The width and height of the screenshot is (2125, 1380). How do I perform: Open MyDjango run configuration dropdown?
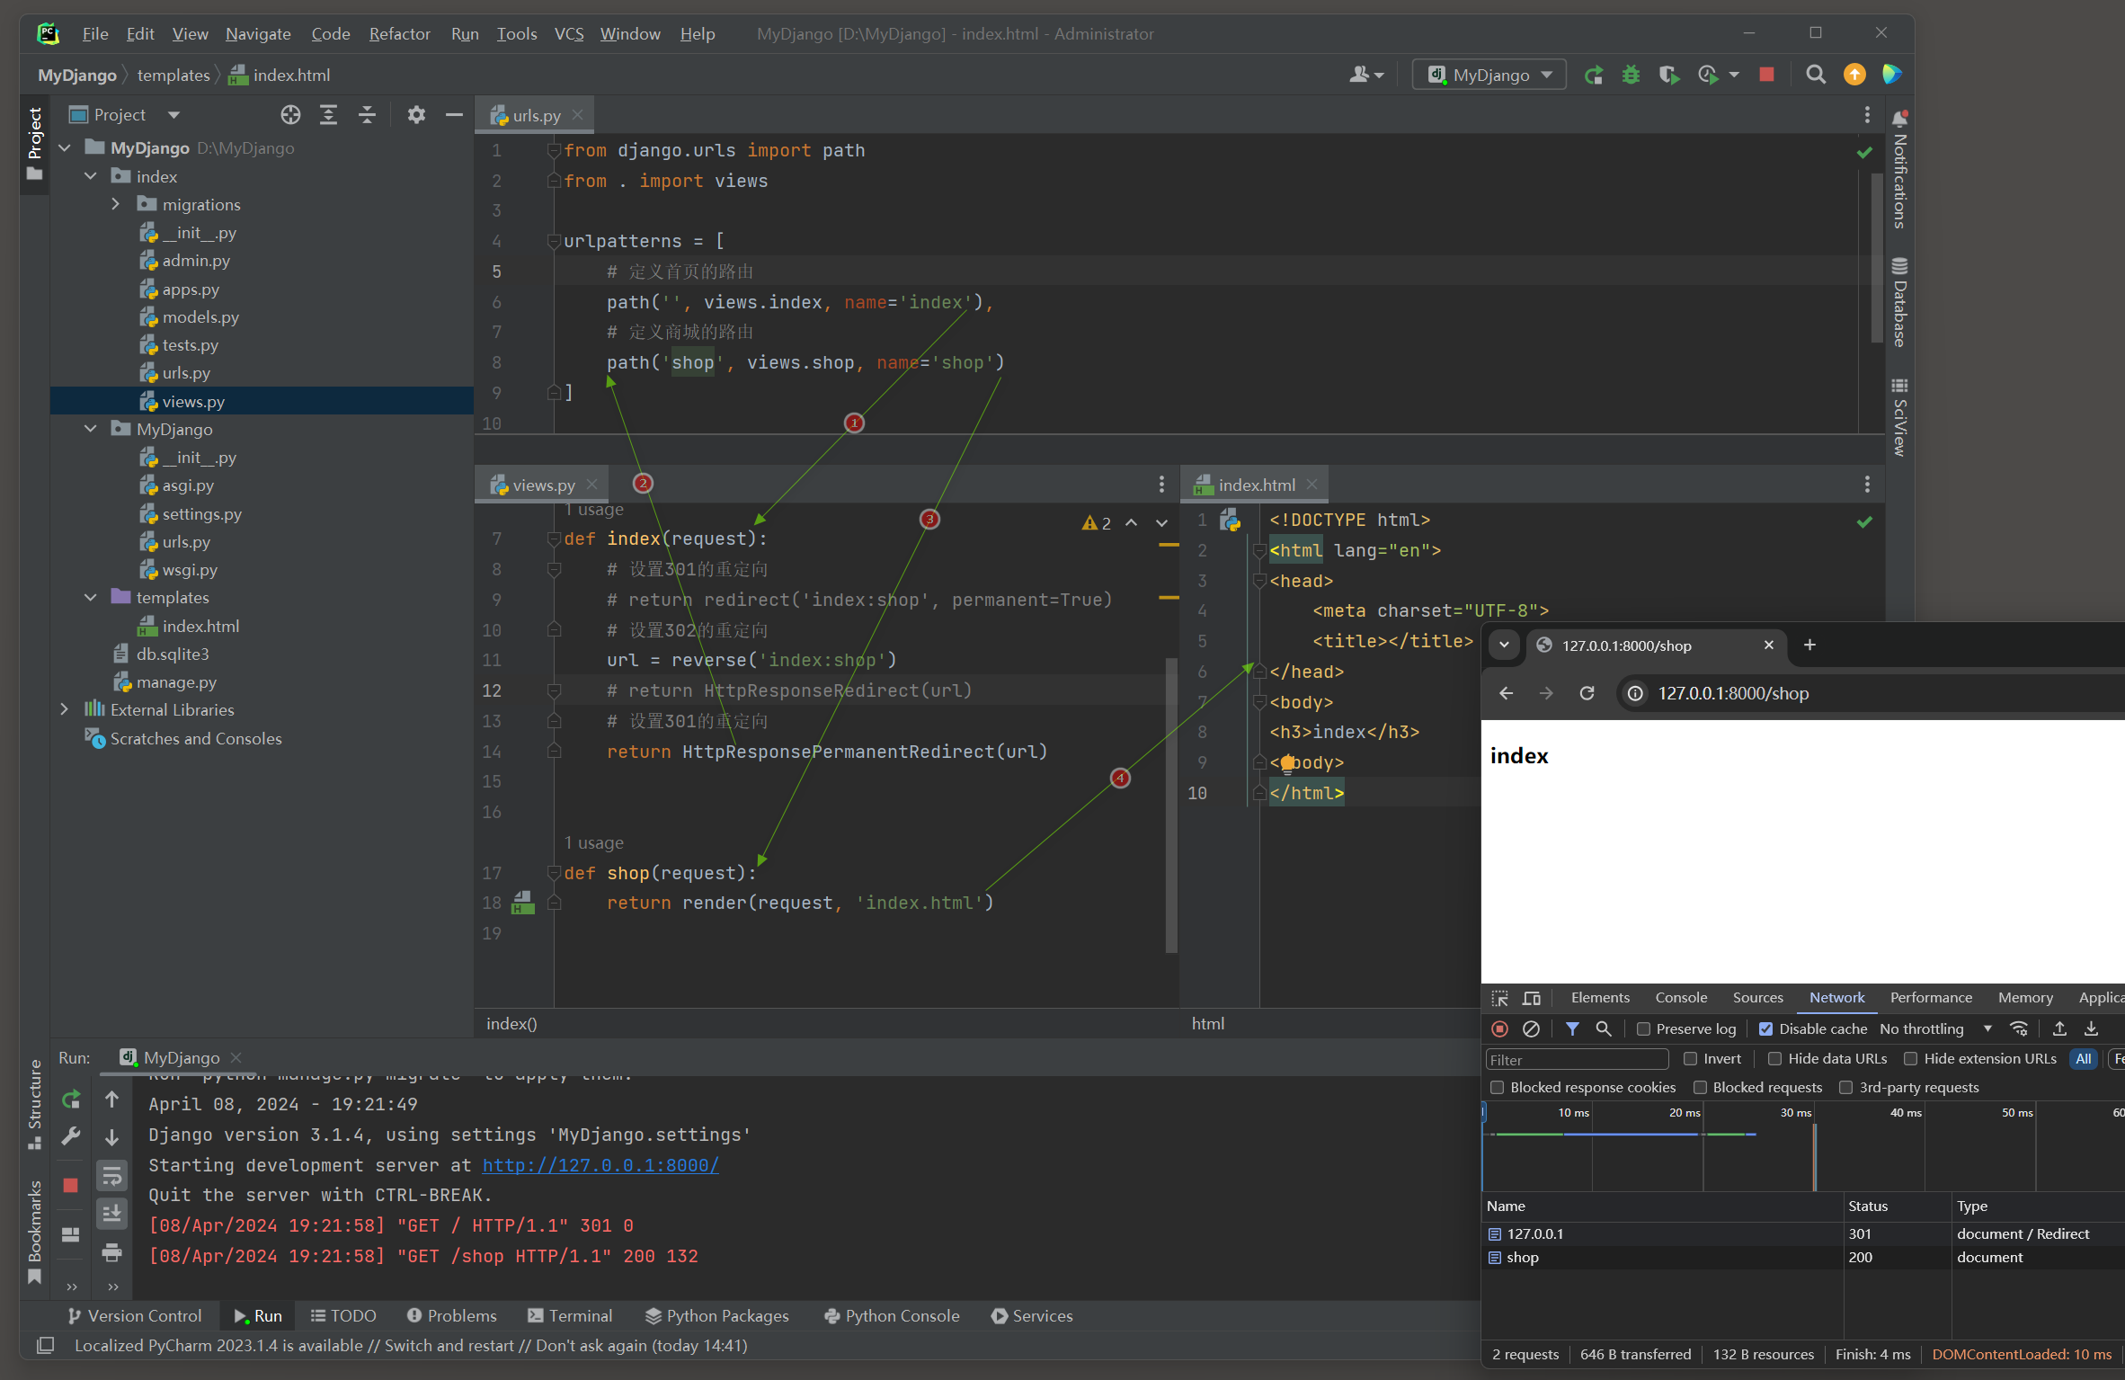tap(1489, 75)
